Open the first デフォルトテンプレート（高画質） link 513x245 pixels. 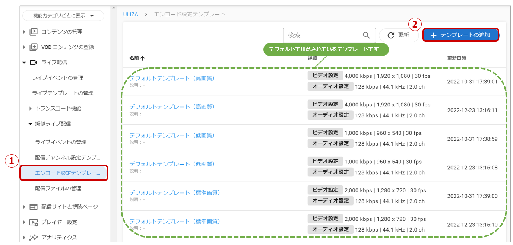[x=172, y=78]
